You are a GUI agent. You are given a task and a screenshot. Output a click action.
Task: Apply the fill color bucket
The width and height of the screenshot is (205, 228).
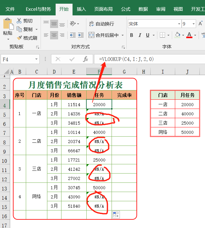pyautogui.click(x=177, y=35)
